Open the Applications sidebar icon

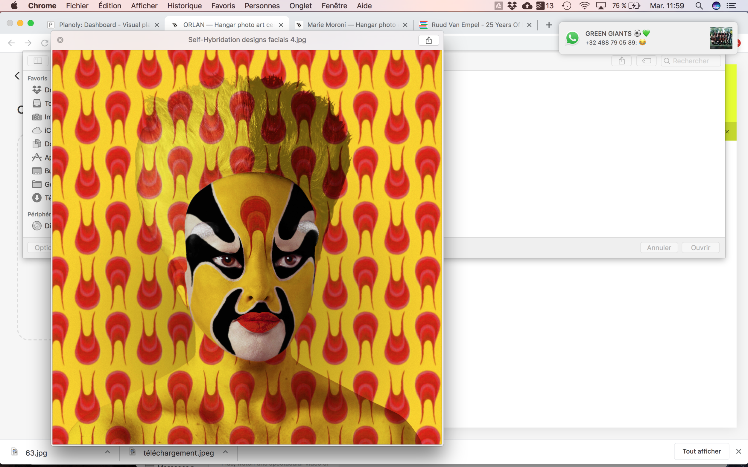(x=37, y=157)
